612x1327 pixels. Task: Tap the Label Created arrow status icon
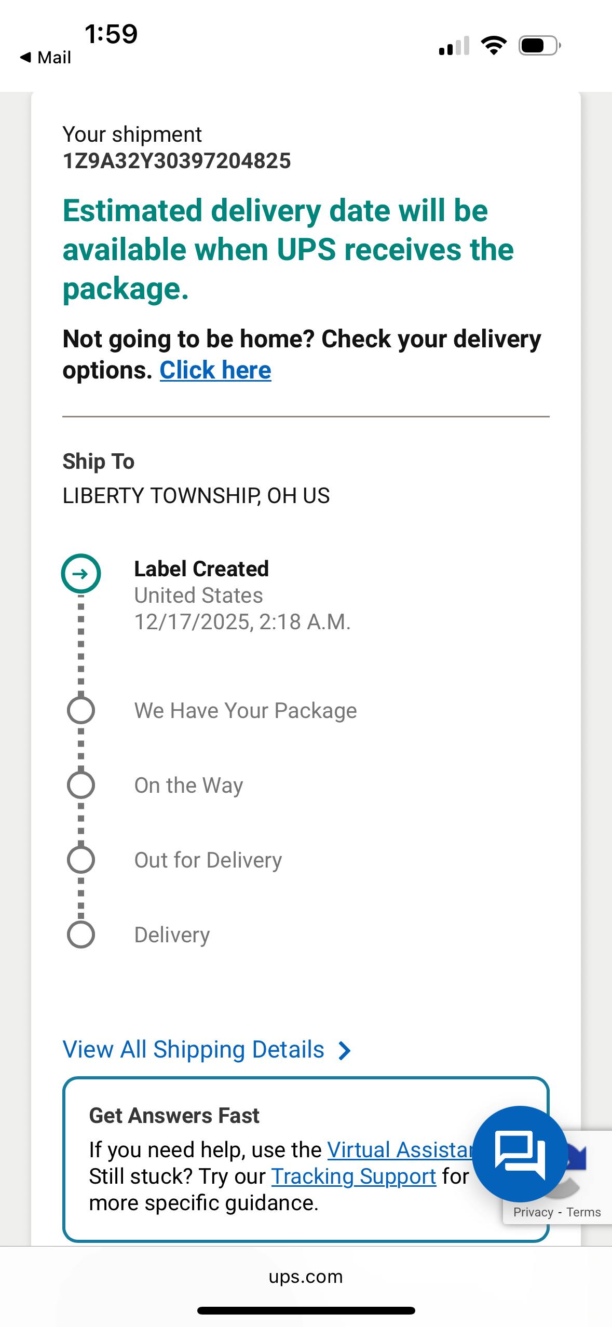81,574
